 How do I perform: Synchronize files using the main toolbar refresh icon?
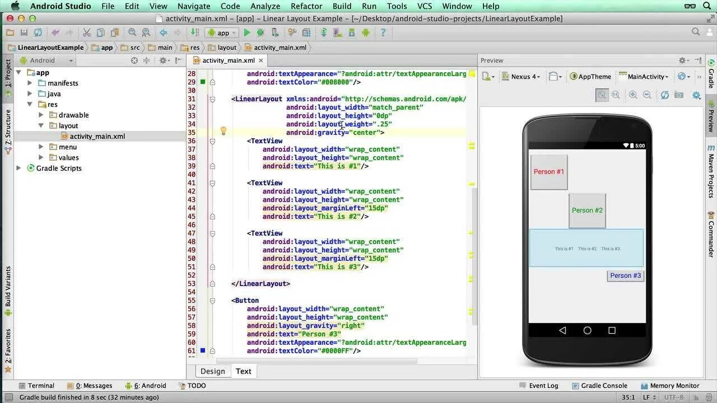pos(38,32)
